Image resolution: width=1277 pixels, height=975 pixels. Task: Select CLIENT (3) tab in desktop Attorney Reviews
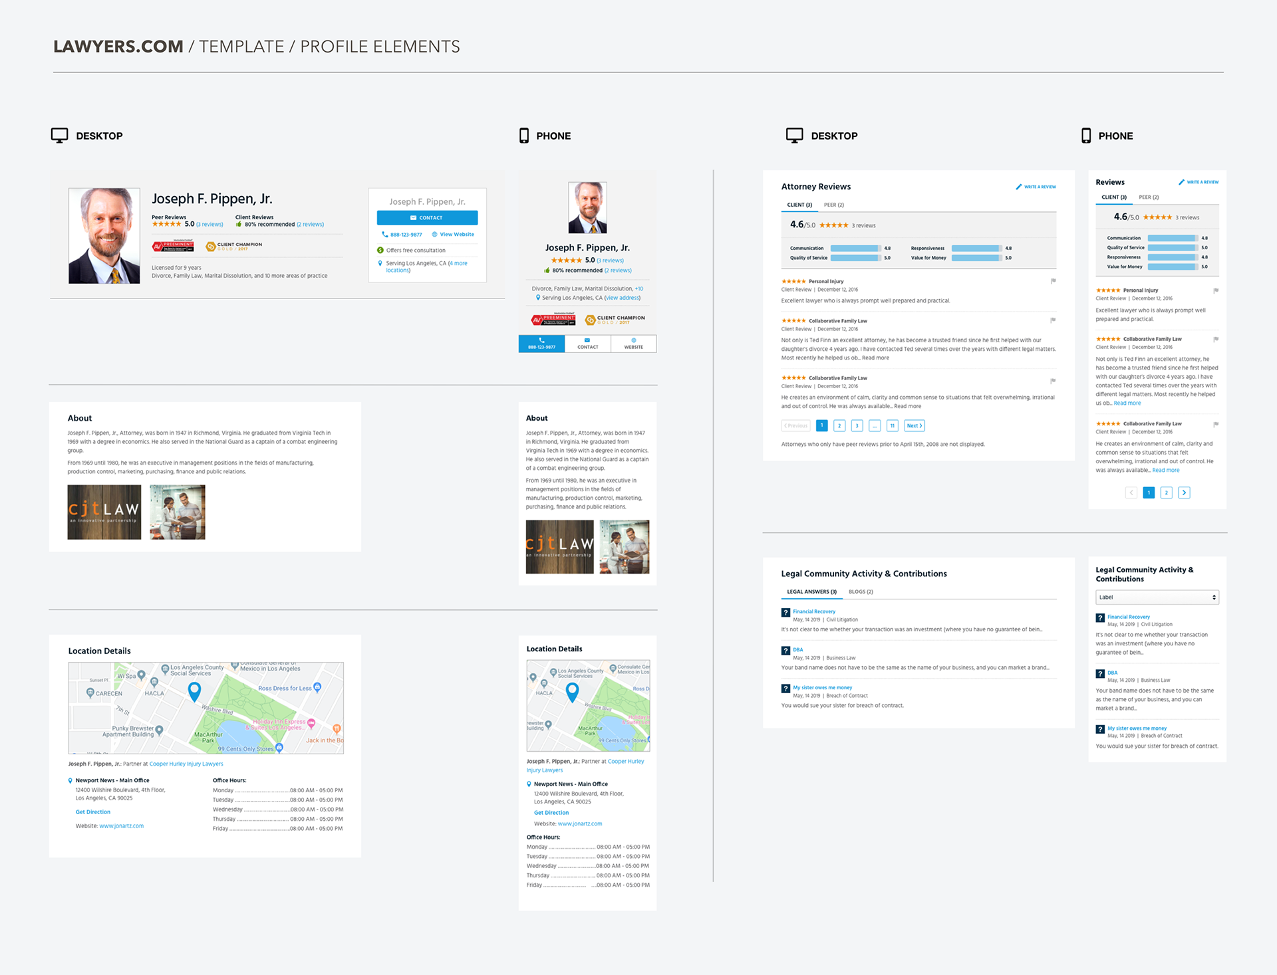click(799, 205)
